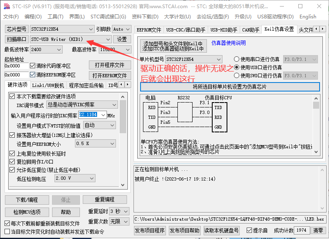
Task: Toggle the 提示音 checkbox
Action: pos(249,230)
